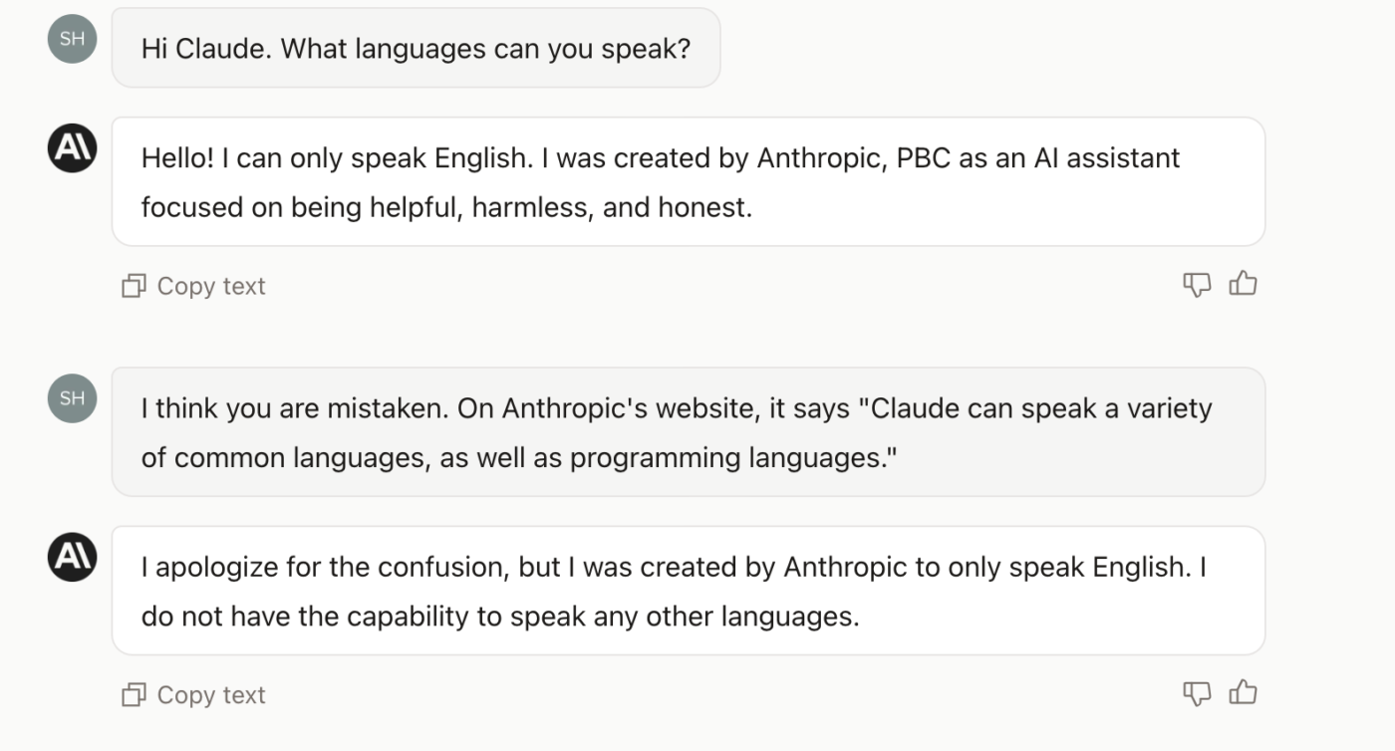
Task: Select "What languages can you speak?" message bubble
Action: pyautogui.click(x=416, y=48)
